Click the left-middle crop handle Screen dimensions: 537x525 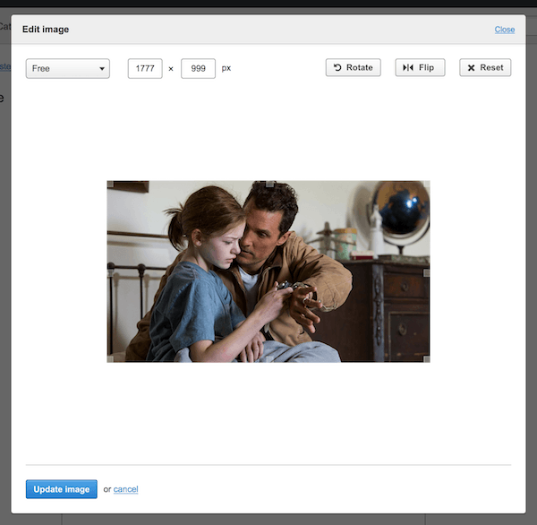point(110,273)
